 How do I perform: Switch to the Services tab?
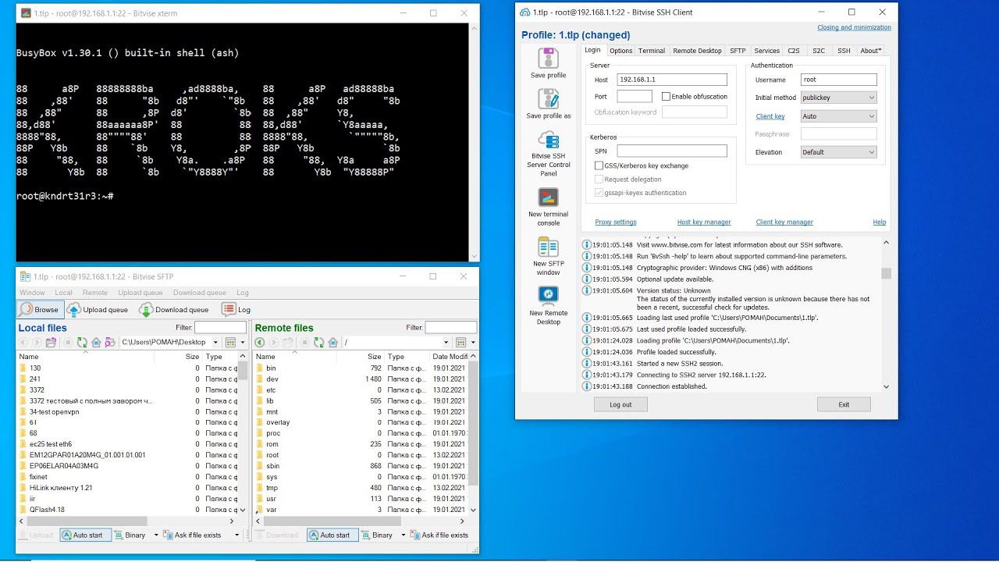pyautogui.click(x=766, y=51)
